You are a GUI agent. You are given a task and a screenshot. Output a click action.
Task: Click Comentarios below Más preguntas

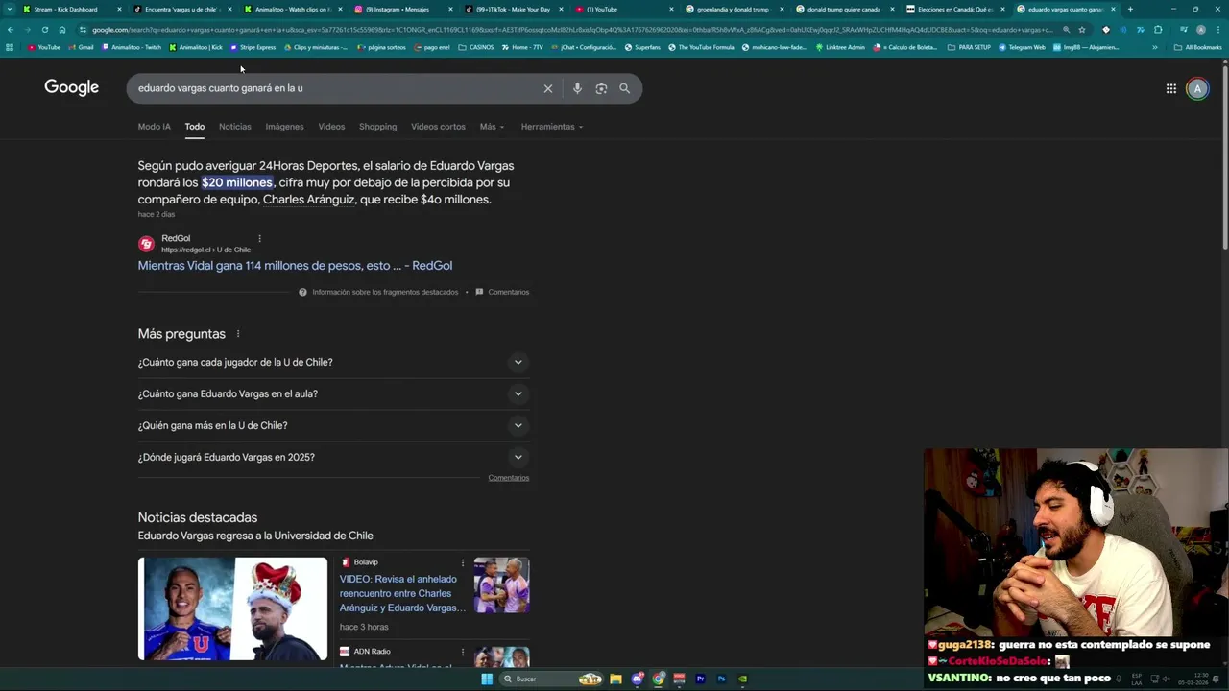[508, 478]
